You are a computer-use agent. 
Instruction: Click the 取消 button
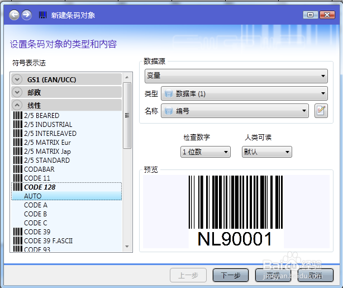pos(316,275)
